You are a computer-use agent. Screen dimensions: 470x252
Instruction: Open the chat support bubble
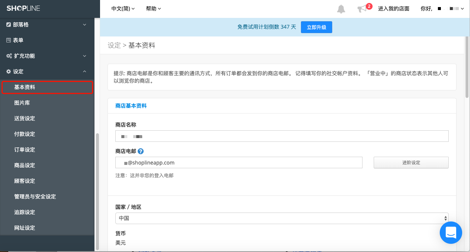451,233
